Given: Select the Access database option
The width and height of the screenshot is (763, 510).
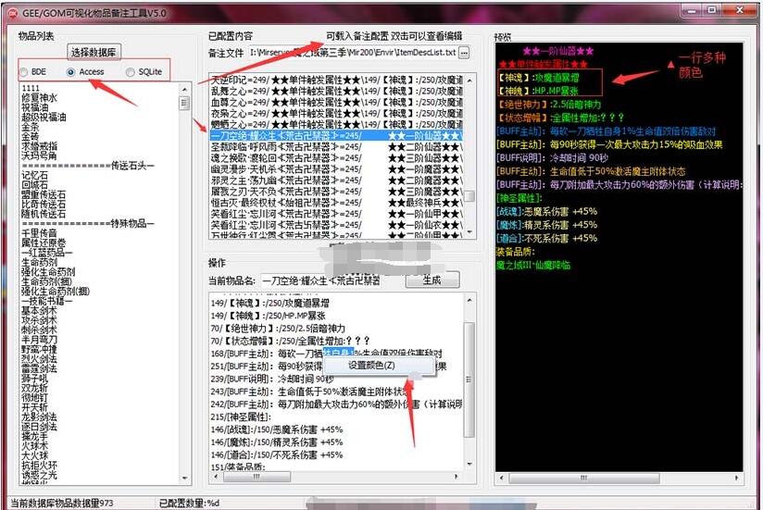Looking at the screenshot, I should click(x=71, y=71).
